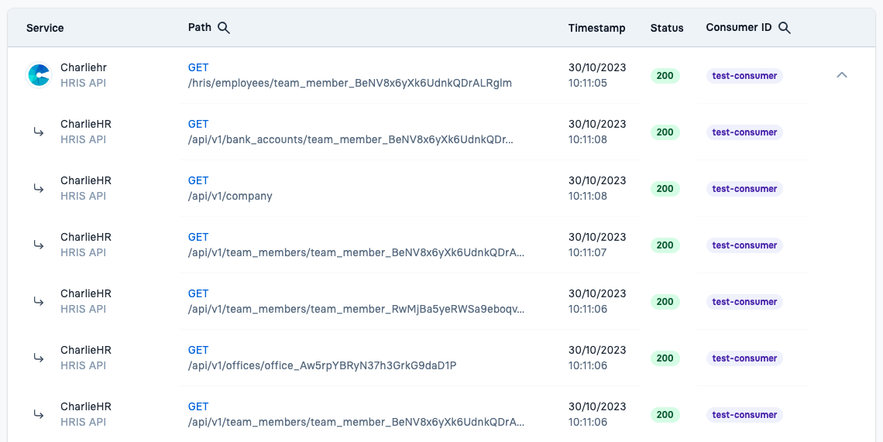
Task: Open the Consumer ID search icon
Action: pos(785,28)
